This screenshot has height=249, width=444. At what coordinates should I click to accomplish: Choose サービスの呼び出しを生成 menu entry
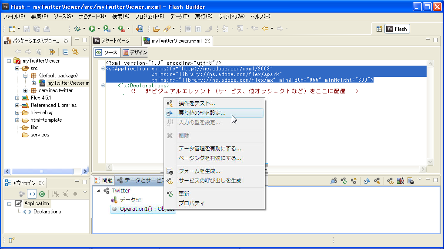214,181
